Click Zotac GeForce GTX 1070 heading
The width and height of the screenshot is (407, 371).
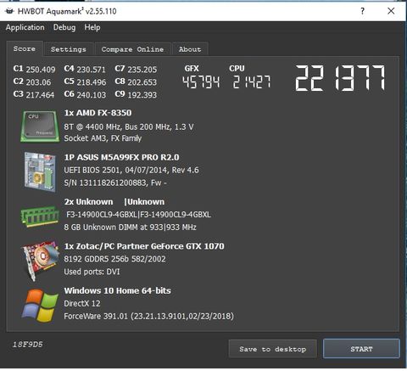click(x=144, y=246)
